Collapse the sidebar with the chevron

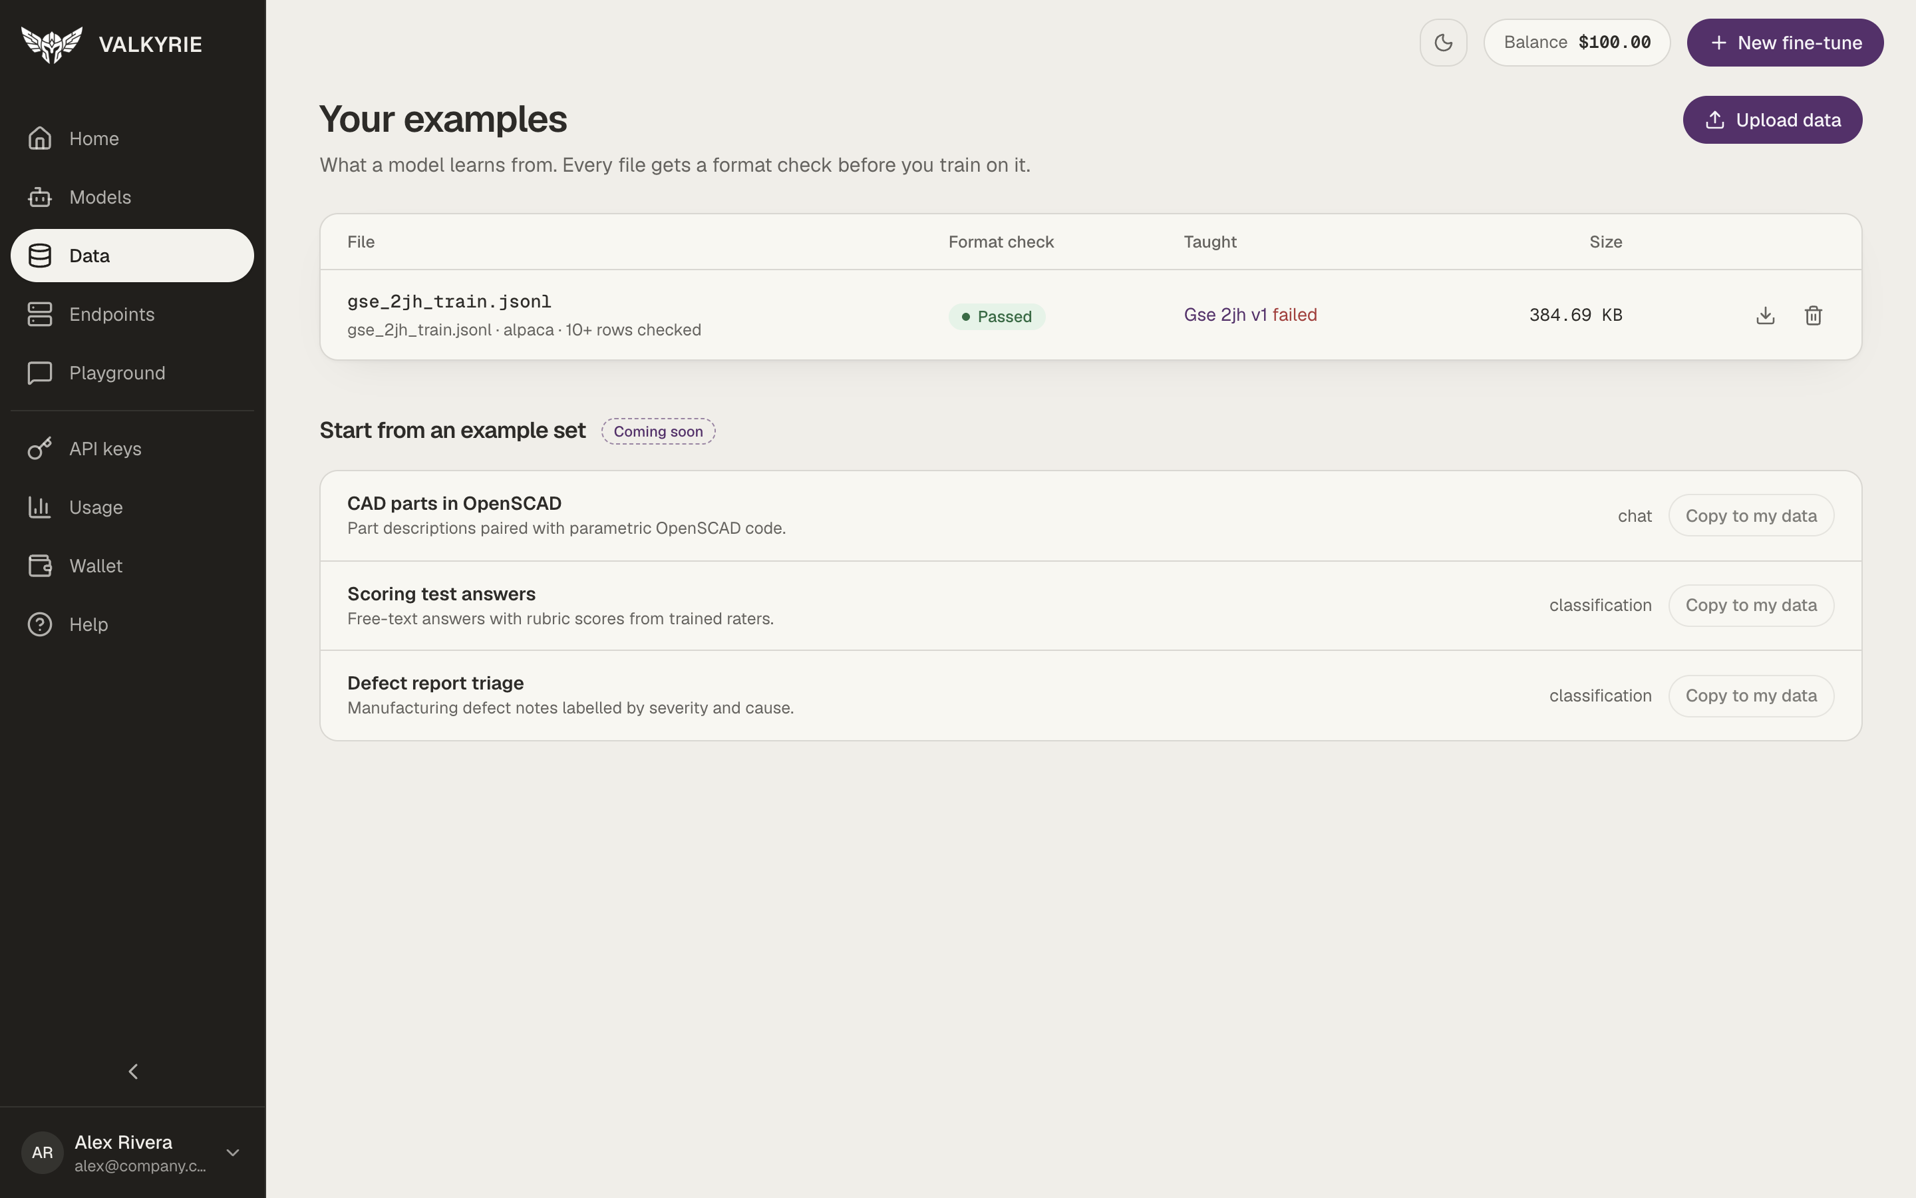pos(133,1072)
